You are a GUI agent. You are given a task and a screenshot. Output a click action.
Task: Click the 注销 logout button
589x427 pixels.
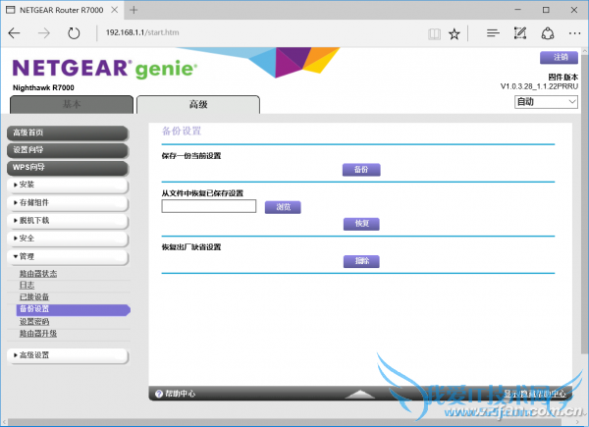[559, 58]
